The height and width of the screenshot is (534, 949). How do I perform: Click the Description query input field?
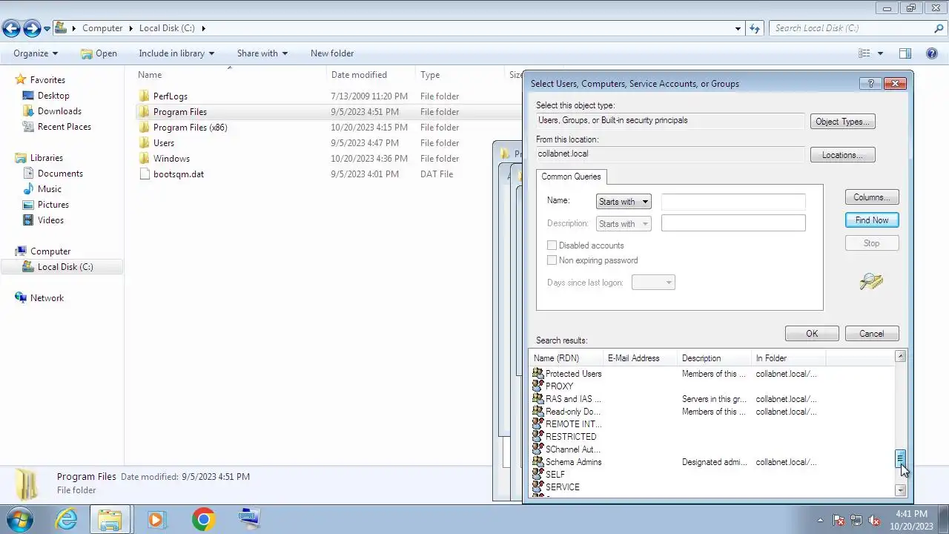pyautogui.click(x=733, y=223)
